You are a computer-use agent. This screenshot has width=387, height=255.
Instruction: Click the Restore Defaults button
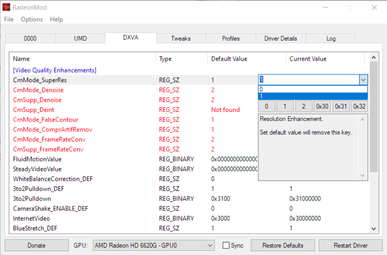click(x=283, y=245)
